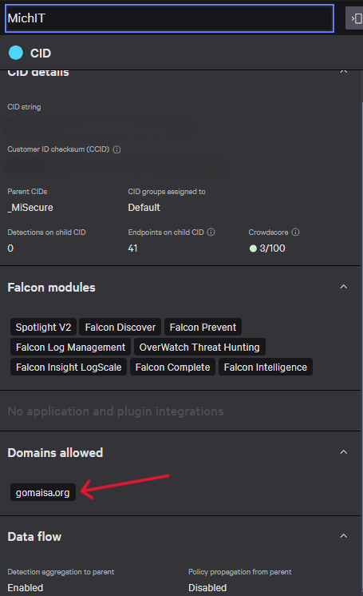363x596 pixels.
Task: Click the gomaisa.org domain tag
Action: point(42,492)
